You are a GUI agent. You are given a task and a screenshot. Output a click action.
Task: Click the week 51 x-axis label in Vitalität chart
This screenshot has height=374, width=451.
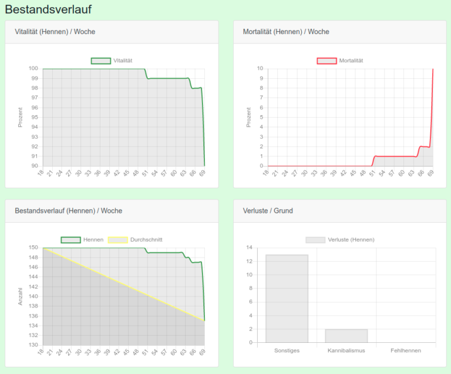pos(145,173)
